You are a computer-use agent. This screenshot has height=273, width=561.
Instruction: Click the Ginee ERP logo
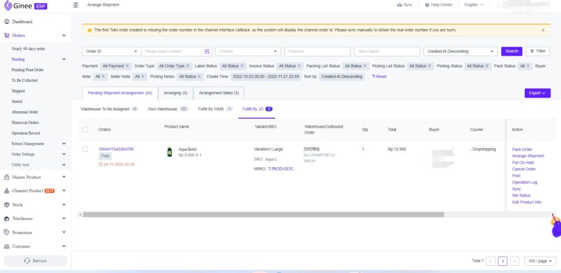[25, 5]
